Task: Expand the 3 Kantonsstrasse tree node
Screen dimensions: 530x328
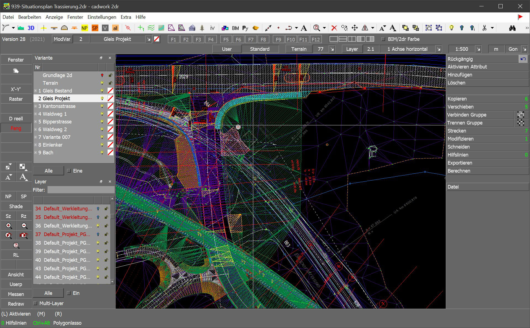Action: (36, 106)
